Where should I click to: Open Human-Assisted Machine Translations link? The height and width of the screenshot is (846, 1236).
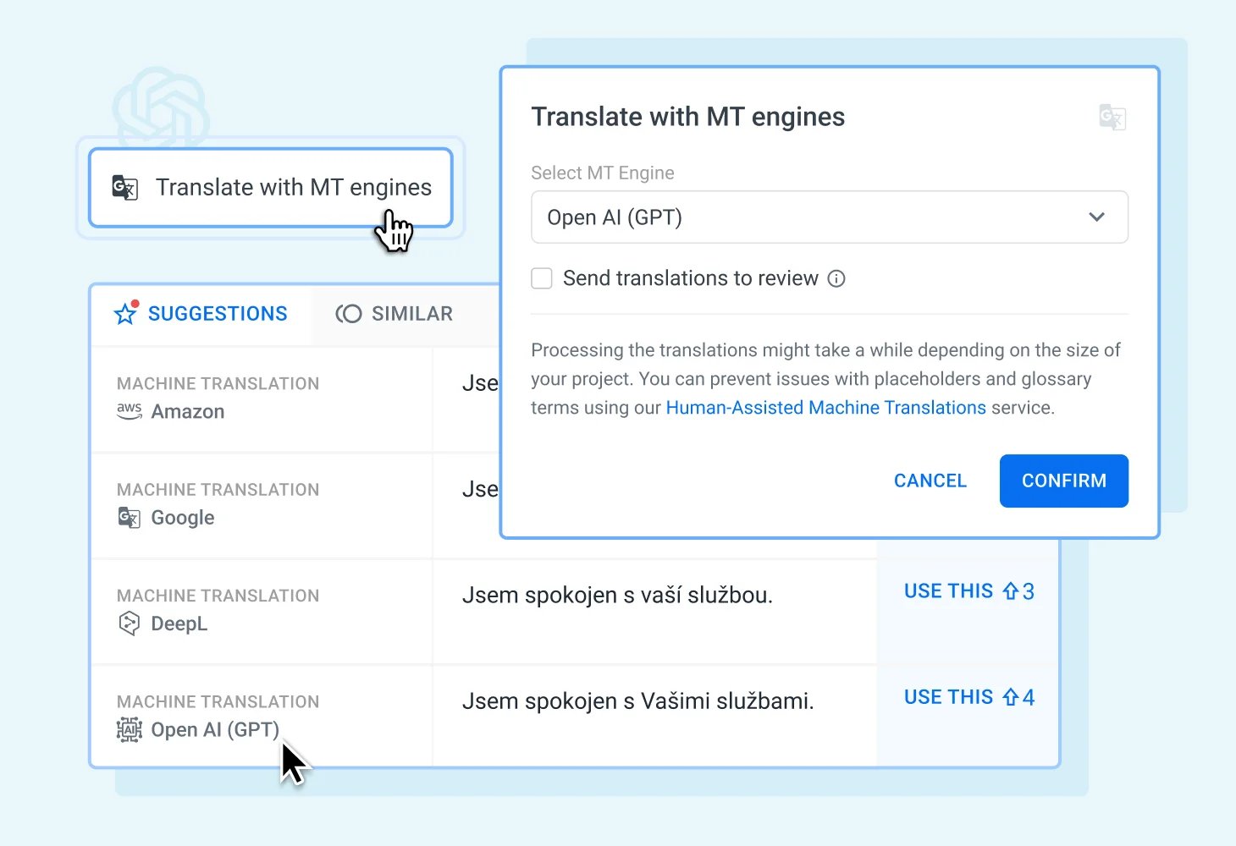[826, 408]
